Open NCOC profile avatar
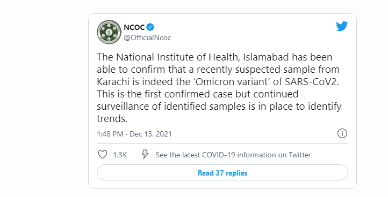388x197 pixels. tap(109, 32)
